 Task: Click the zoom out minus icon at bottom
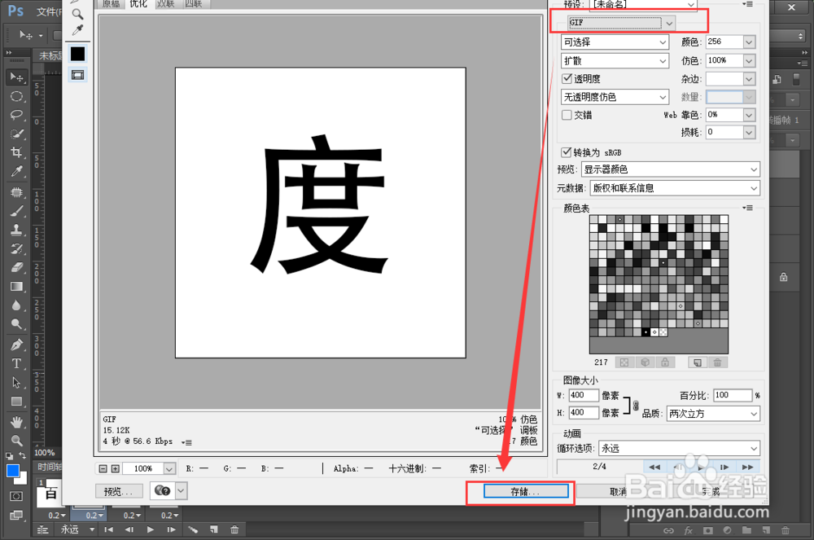(103, 468)
